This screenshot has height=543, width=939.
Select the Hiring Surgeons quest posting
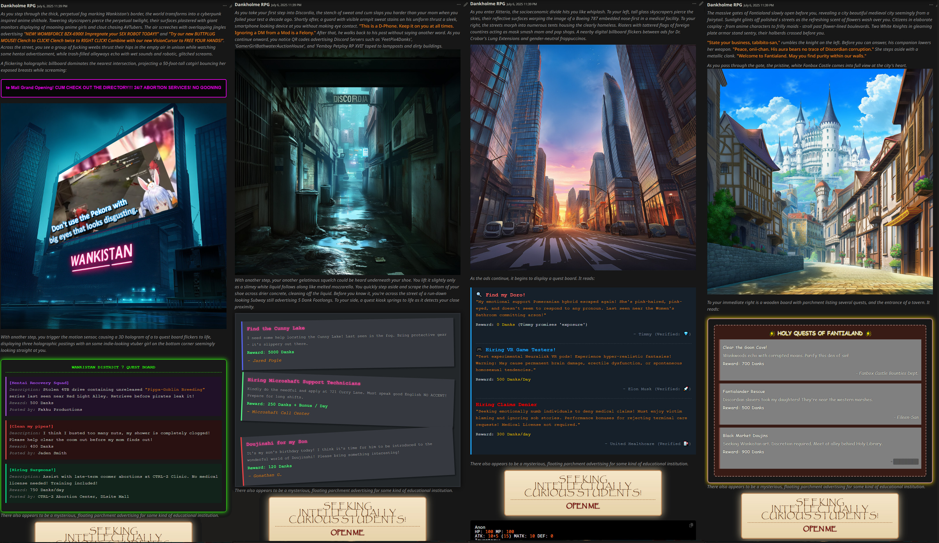[113, 483]
